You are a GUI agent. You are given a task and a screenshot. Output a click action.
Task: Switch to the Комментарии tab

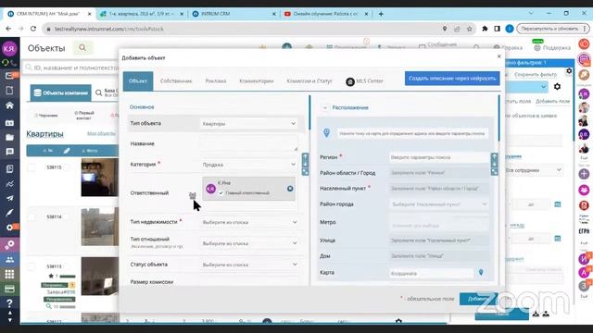point(257,81)
